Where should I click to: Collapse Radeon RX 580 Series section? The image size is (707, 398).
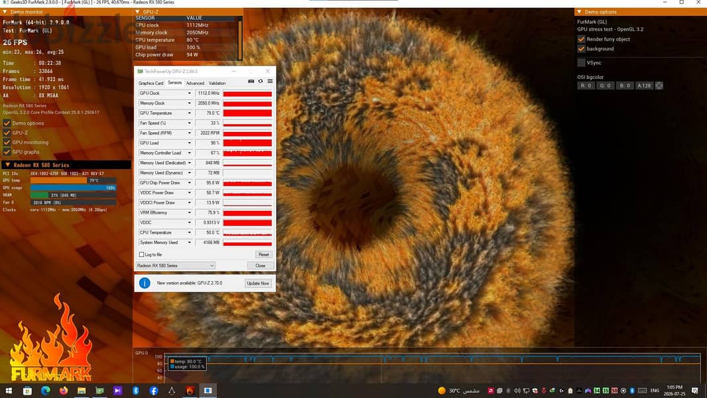click(x=7, y=165)
